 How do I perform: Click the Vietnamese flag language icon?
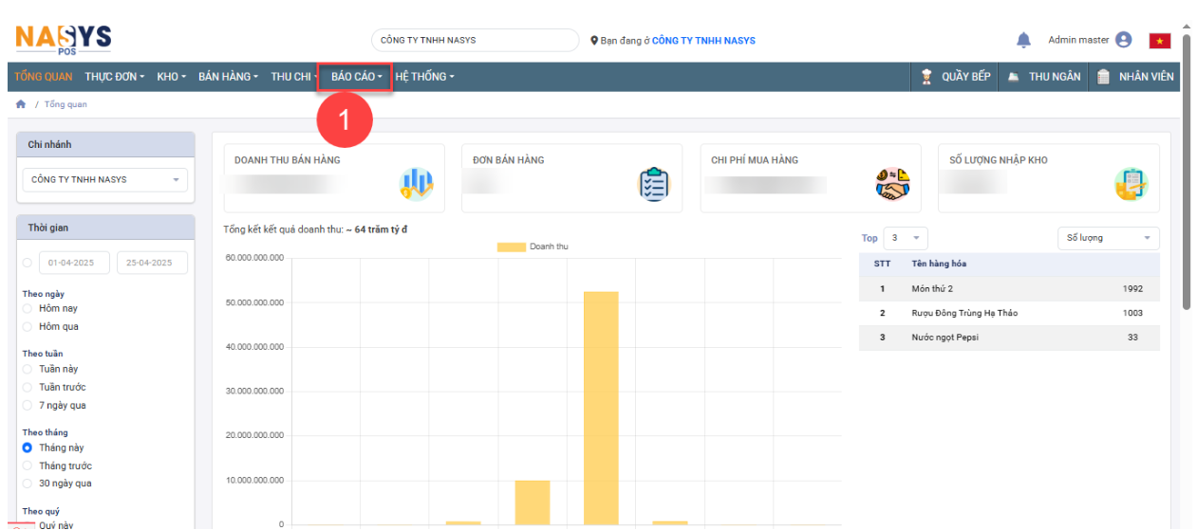(1159, 41)
